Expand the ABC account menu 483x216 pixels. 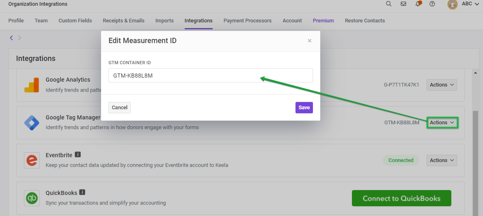[470, 4]
